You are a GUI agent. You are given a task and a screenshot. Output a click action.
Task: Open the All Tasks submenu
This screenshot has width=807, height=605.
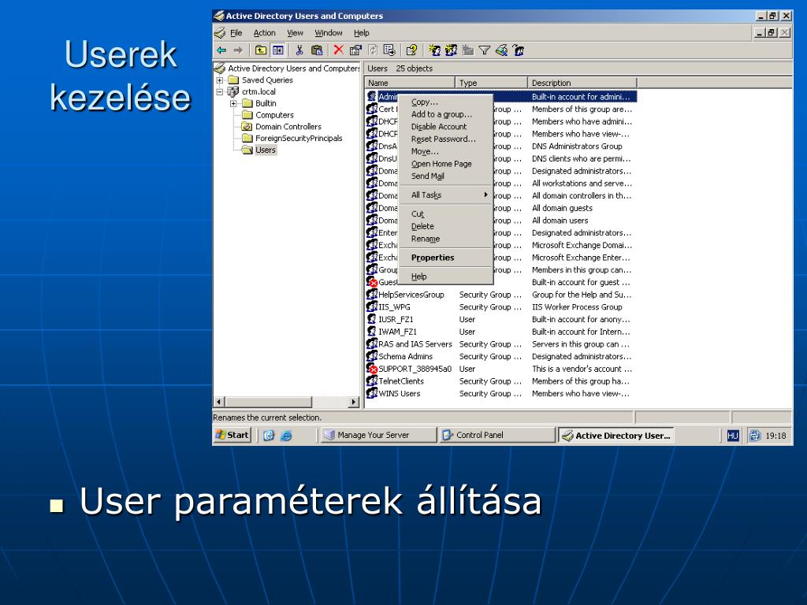445,195
